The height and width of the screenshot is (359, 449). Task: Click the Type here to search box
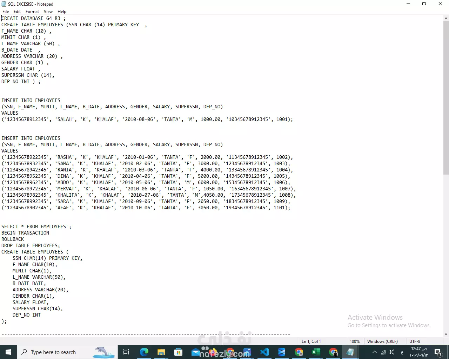(67, 352)
